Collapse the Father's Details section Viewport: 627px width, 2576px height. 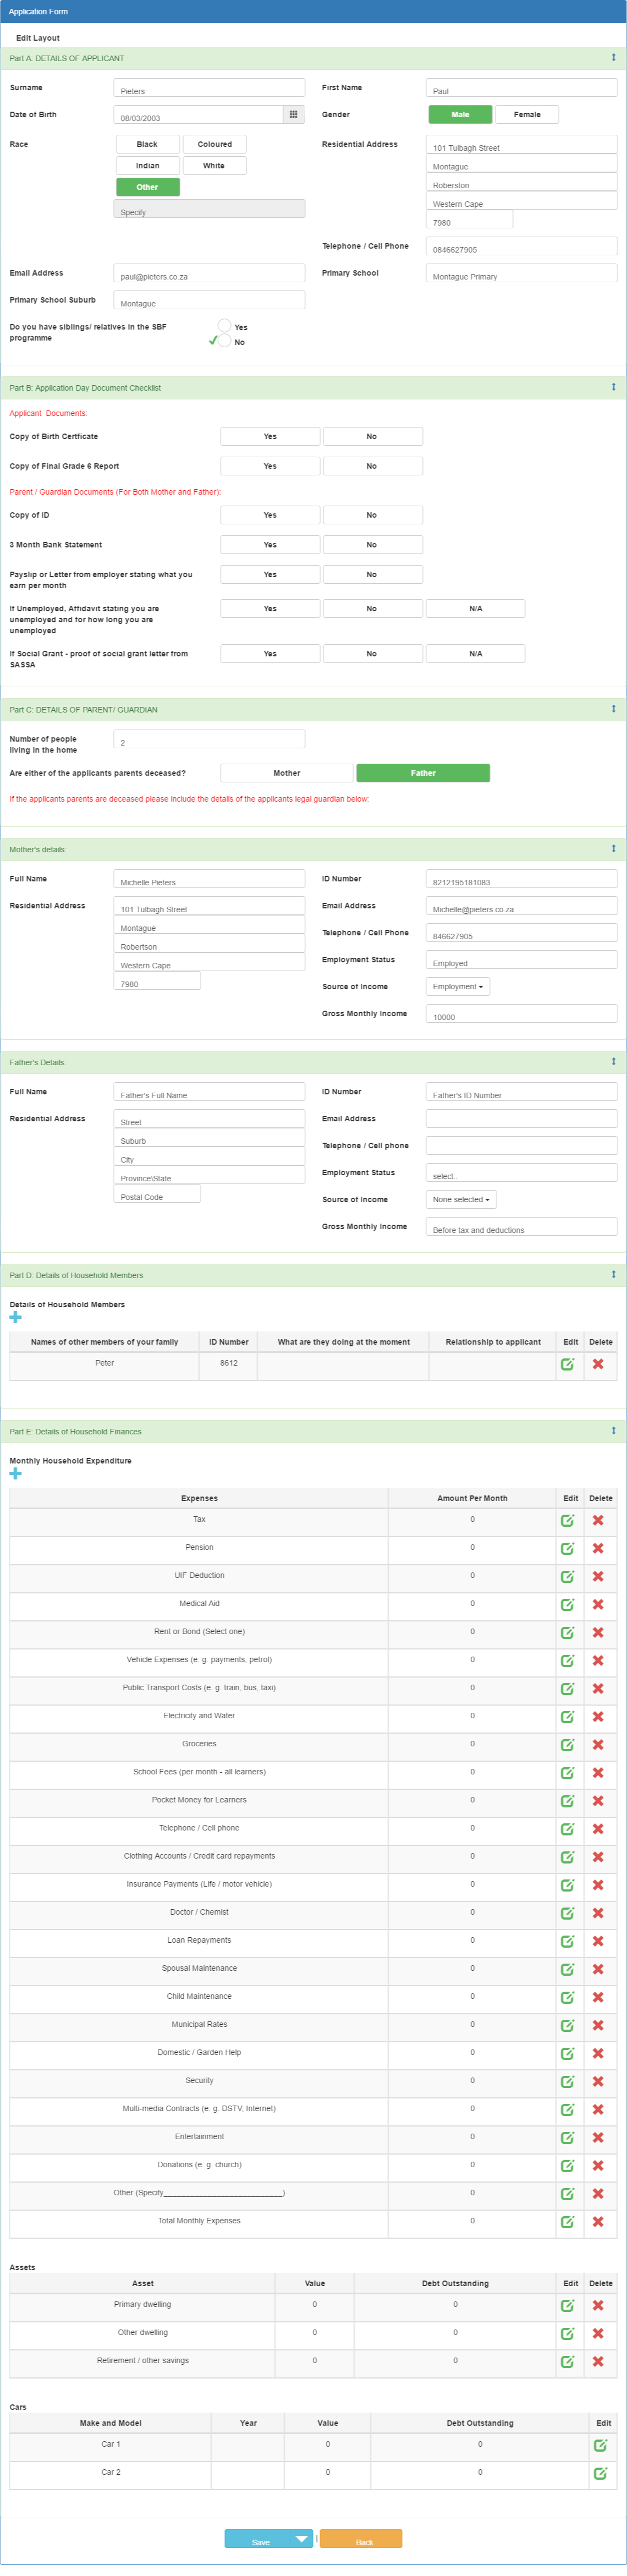coord(613,1062)
